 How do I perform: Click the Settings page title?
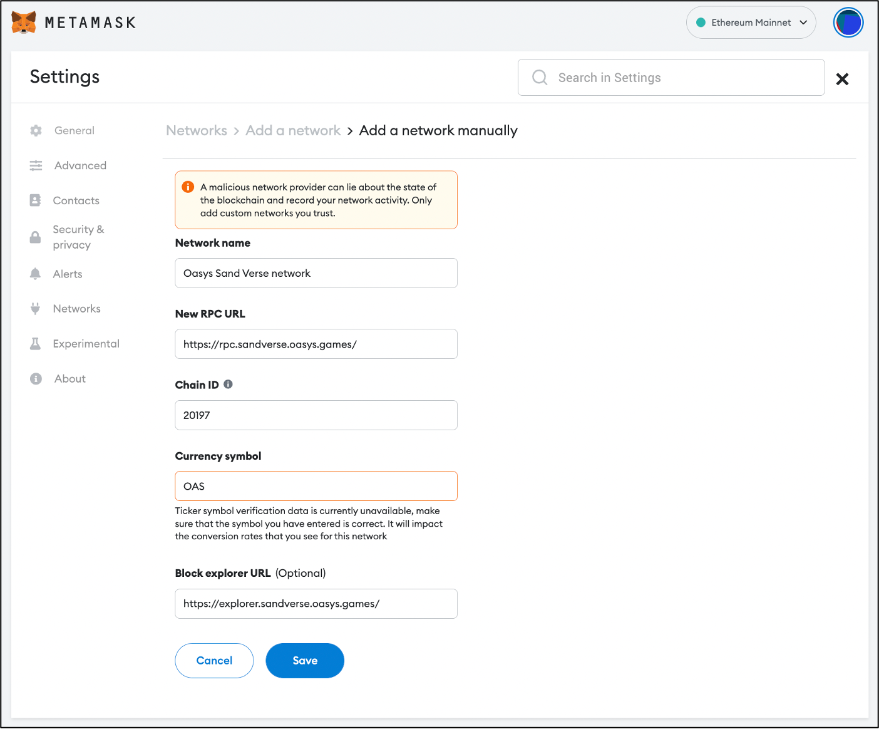tap(65, 76)
